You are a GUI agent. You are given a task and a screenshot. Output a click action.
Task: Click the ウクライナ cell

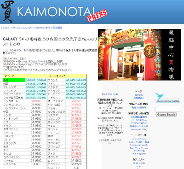click(x=57, y=164)
